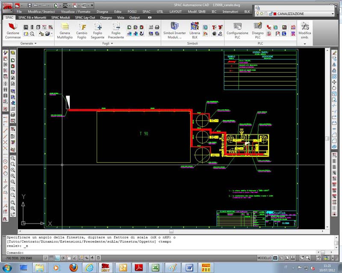Open Firefox from the taskbar
The height and width of the screenshot is (273, 342).
pyautogui.click(x=73, y=267)
